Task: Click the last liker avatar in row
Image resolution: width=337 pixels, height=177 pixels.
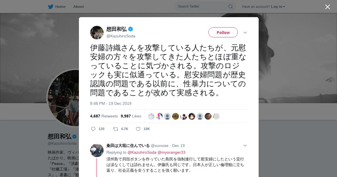Action: 216,116
